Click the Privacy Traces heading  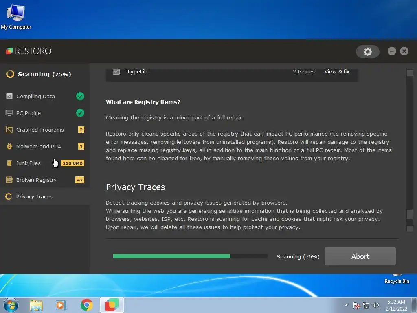pyautogui.click(x=135, y=187)
